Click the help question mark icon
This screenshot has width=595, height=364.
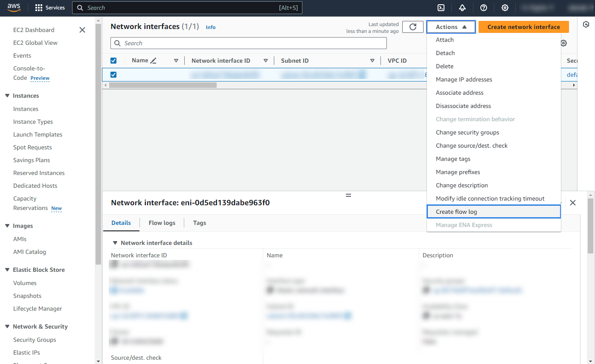(484, 8)
